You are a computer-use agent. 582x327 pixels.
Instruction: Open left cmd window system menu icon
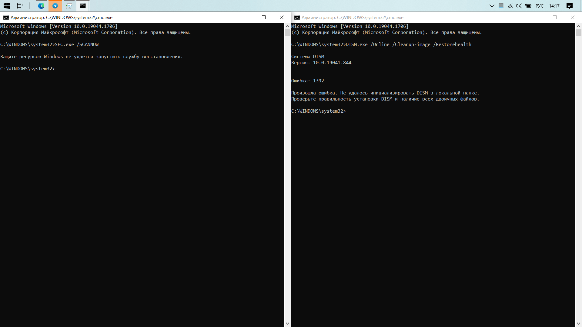[x=6, y=18]
